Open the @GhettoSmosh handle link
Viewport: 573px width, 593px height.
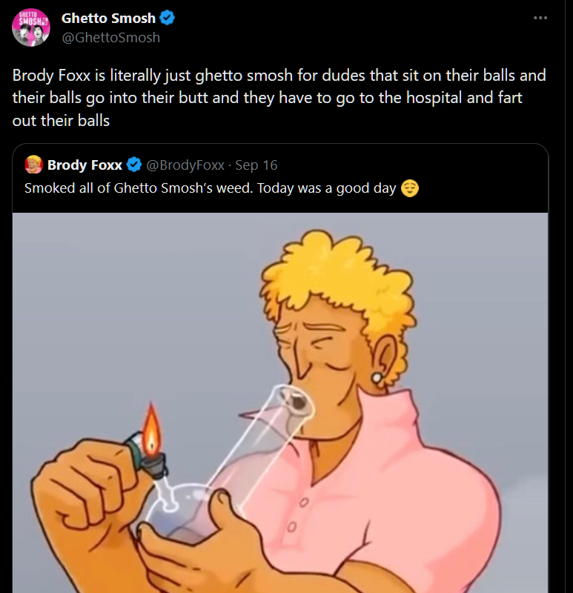pyautogui.click(x=110, y=37)
